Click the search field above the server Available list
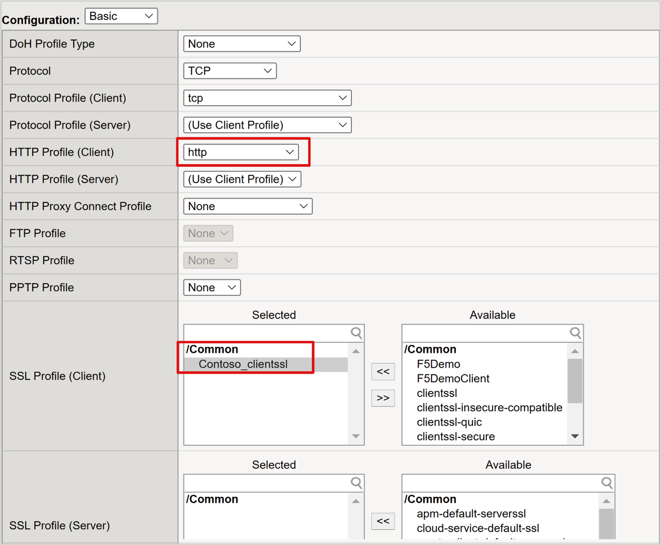Image resolution: width=661 pixels, height=545 pixels. pyautogui.click(x=502, y=482)
